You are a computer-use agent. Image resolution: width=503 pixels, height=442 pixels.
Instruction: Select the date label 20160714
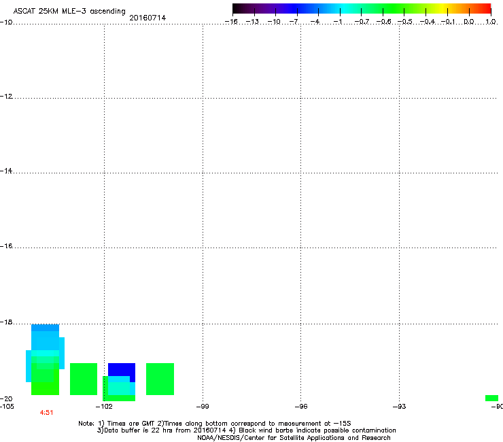[148, 18]
